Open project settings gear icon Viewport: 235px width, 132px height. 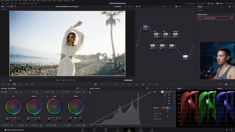click(x=232, y=130)
